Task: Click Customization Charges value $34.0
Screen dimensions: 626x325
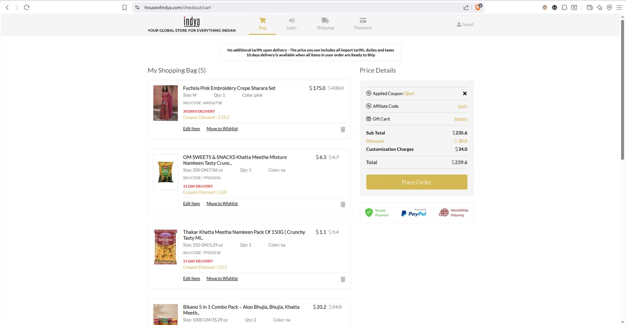Action: tap(461, 149)
